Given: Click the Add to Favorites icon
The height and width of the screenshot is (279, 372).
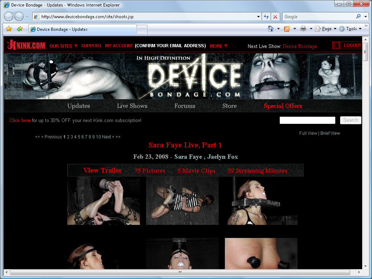Looking at the screenshot, I should point(20,29).
